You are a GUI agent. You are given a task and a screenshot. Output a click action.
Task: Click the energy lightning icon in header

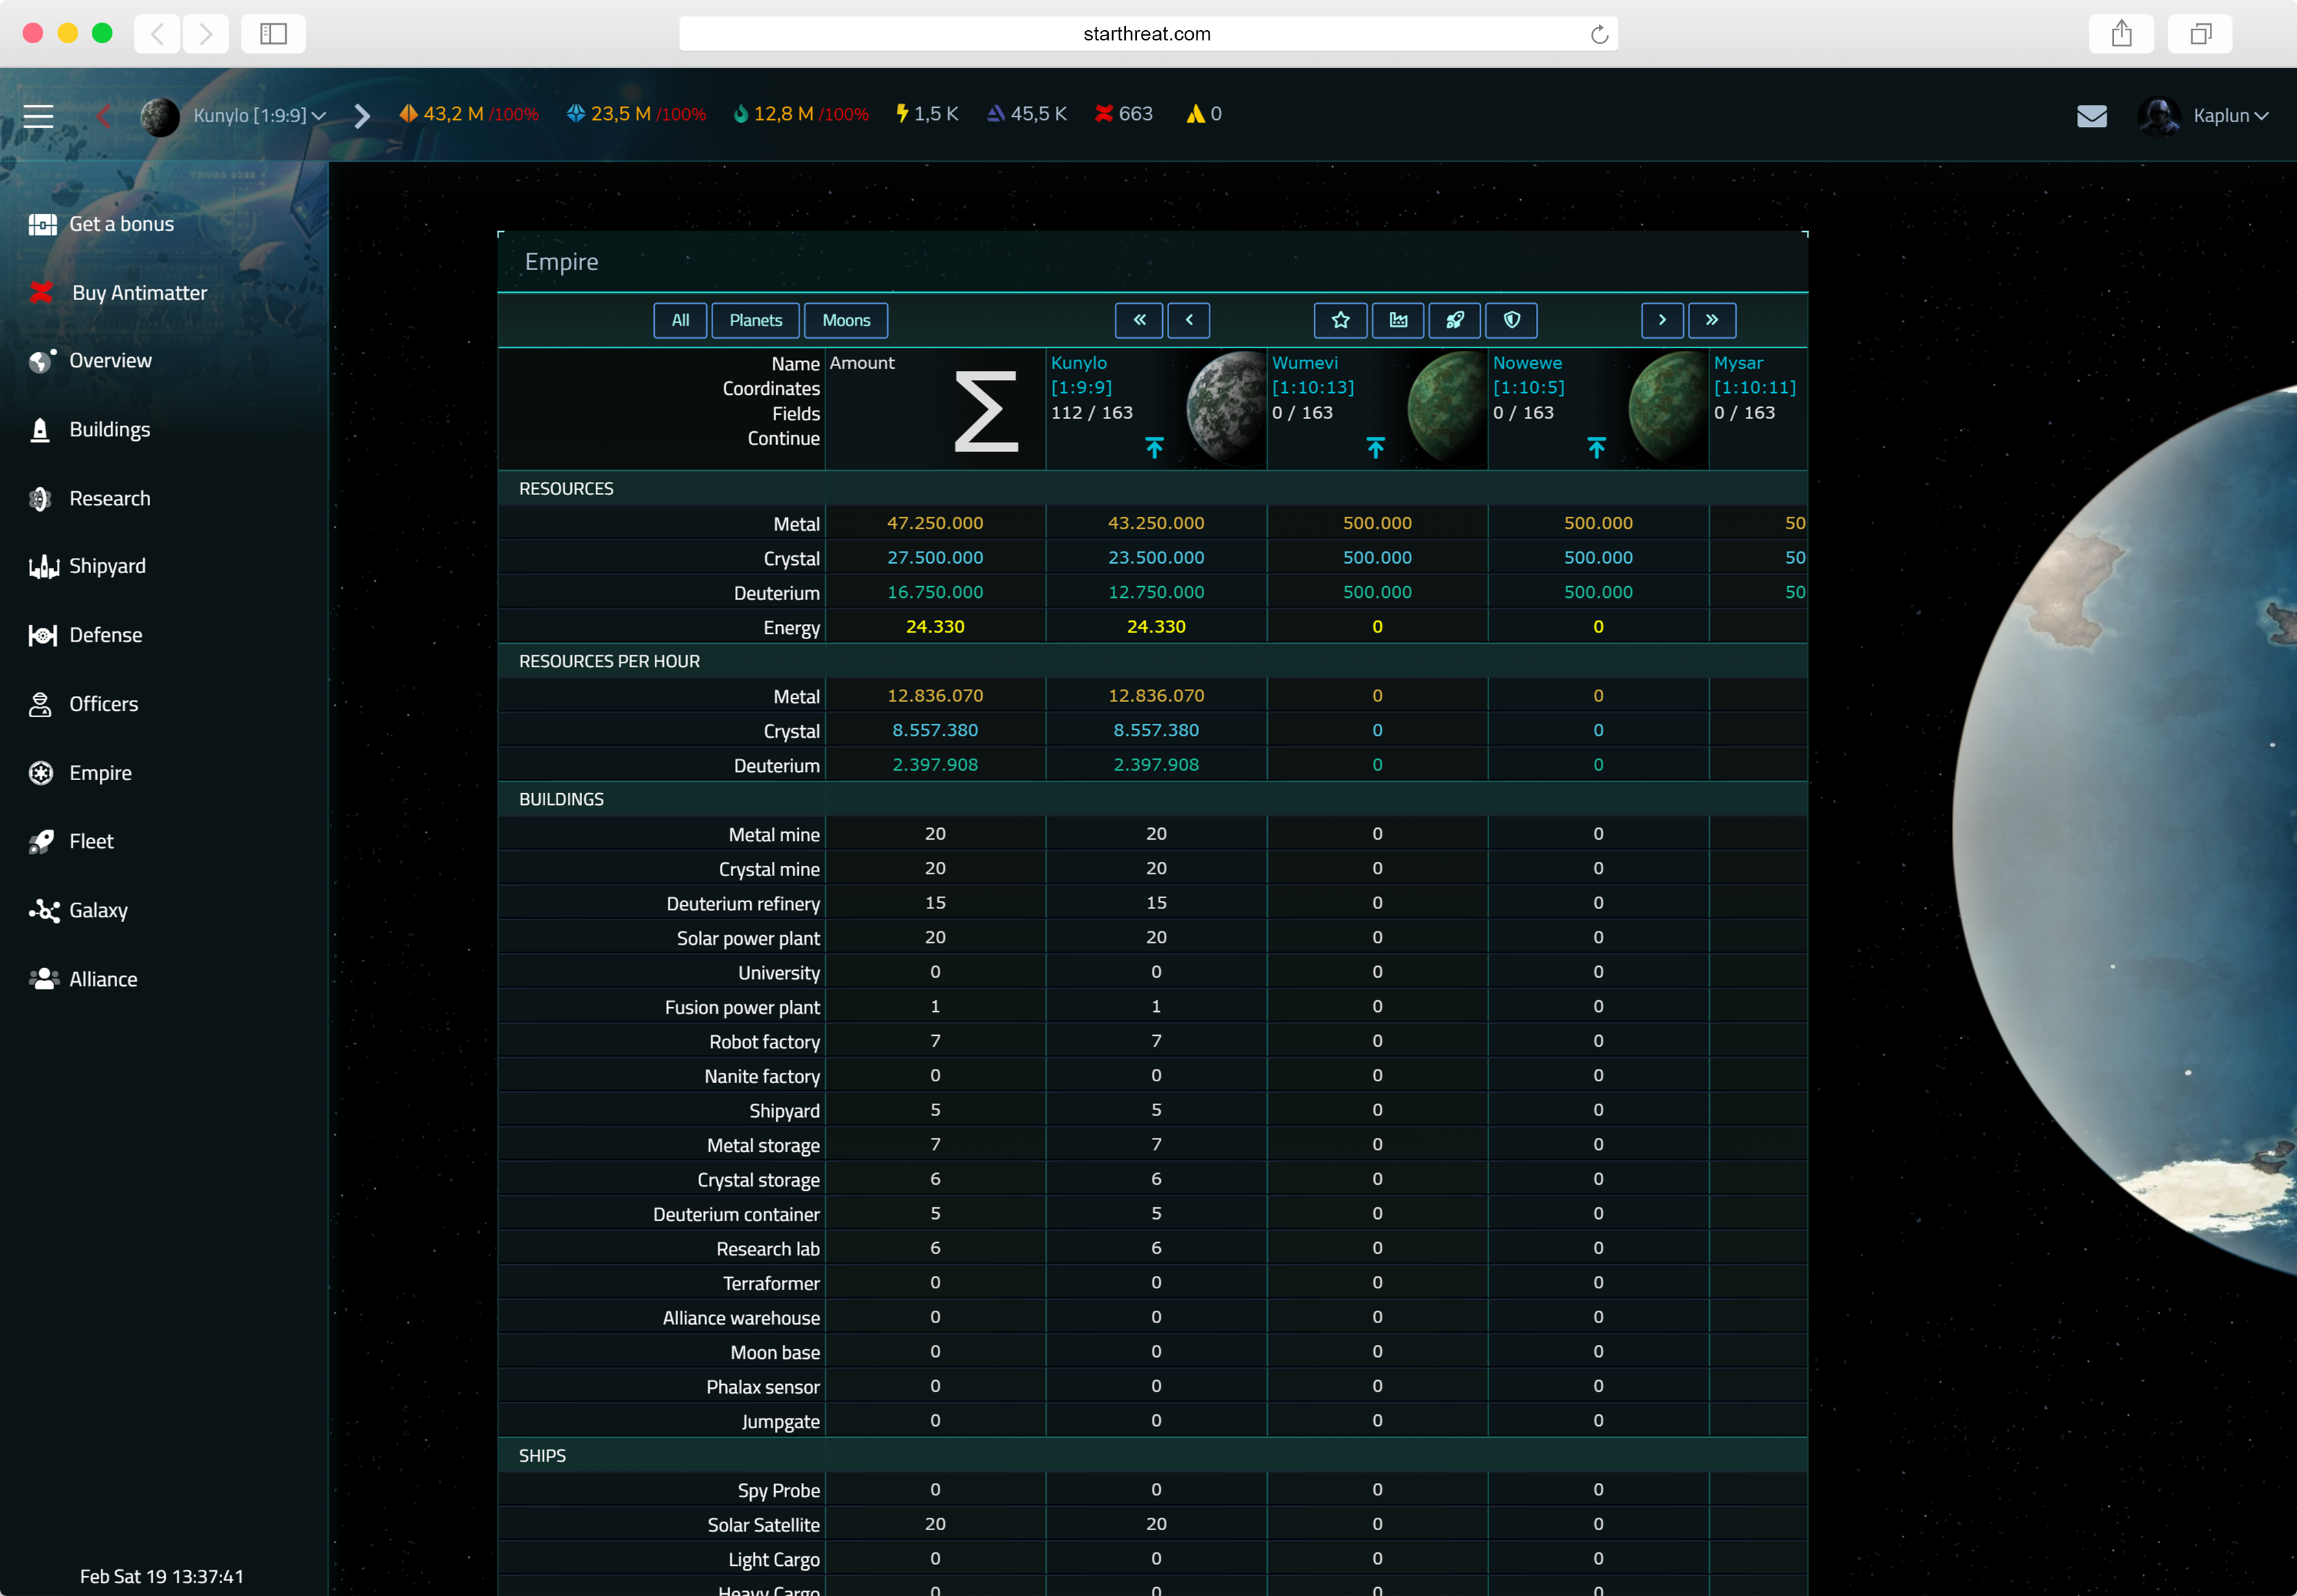point(902,114)
